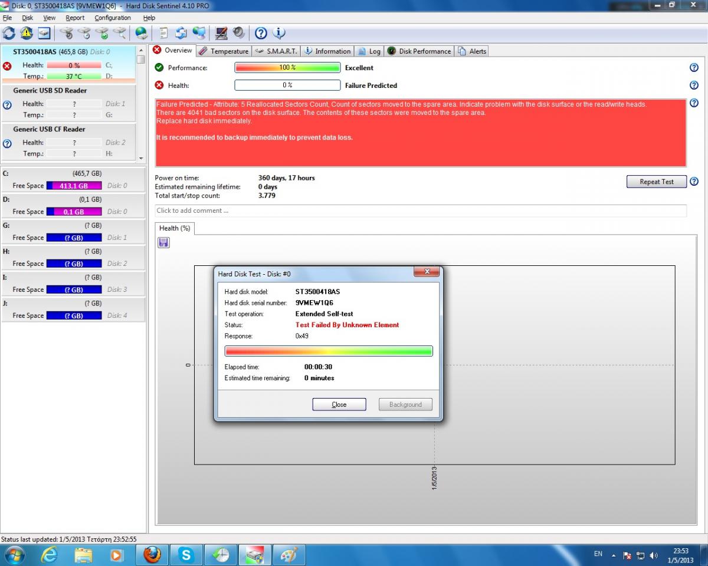Close Hard Disk Test dialog with red X

click(x=426, y=272)
